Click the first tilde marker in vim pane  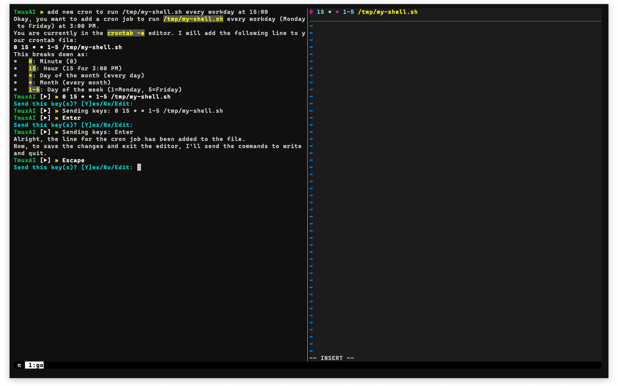pyautogui.click(x=311, y=26)
